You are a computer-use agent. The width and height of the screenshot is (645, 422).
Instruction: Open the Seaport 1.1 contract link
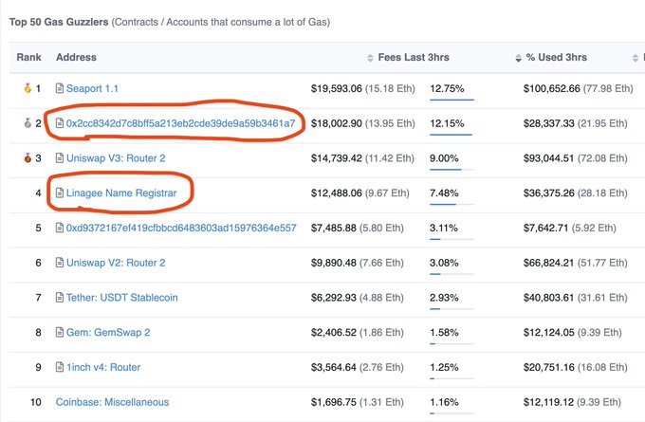click(92, 88)
